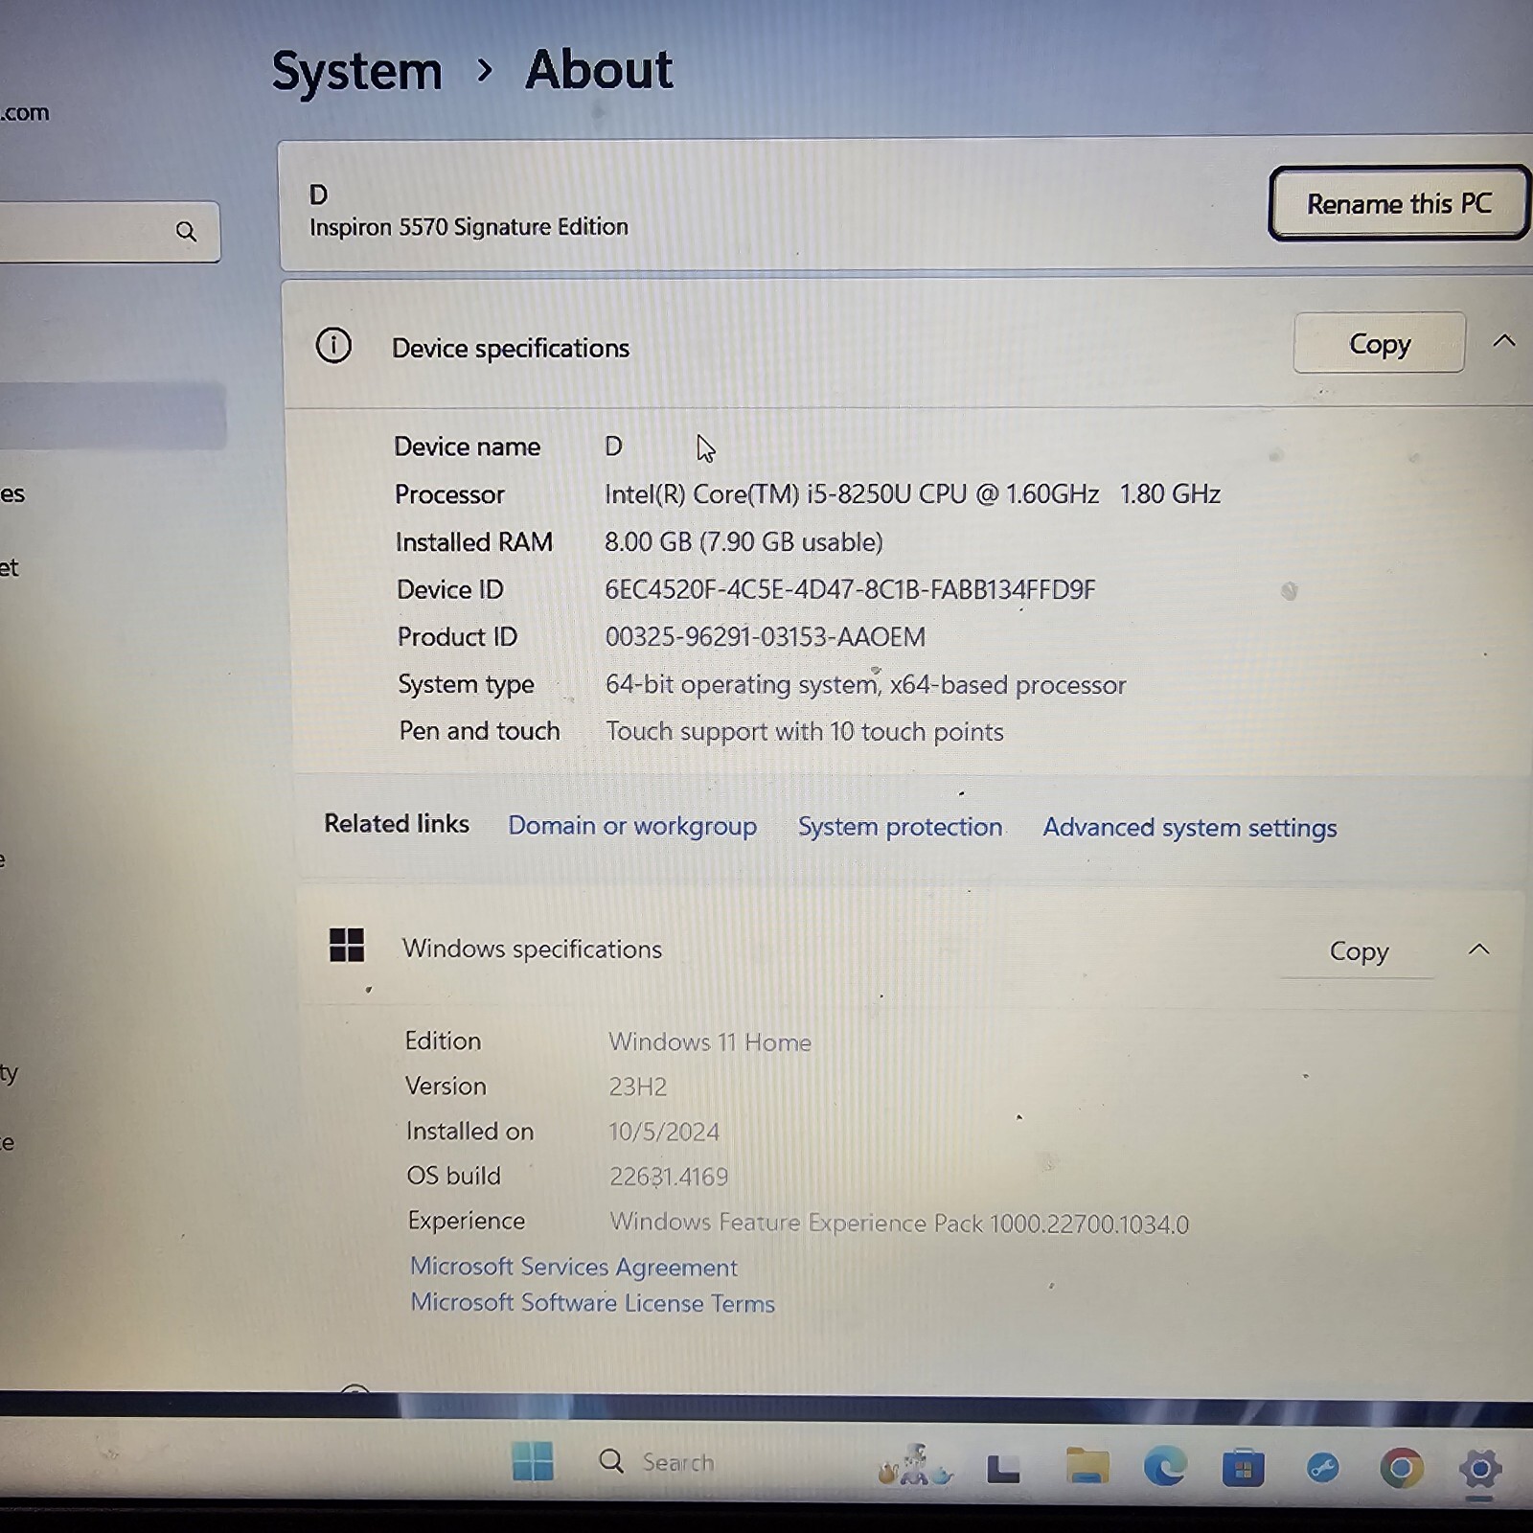The width and height of the screenshot is (1533, 1533).
Task: Select the highlighted sidebar navigation item
Action: [x=112, y=416]
